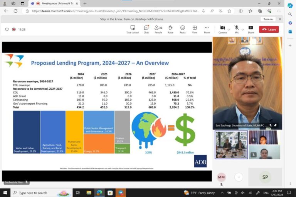Toggle browser split screen
This screenshot has width=296, height=197.
pos(240,11)
